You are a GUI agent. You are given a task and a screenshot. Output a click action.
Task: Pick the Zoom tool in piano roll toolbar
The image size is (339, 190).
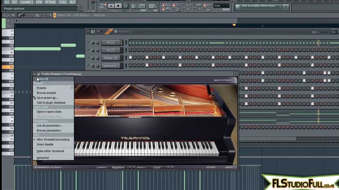tap(45, 15)
